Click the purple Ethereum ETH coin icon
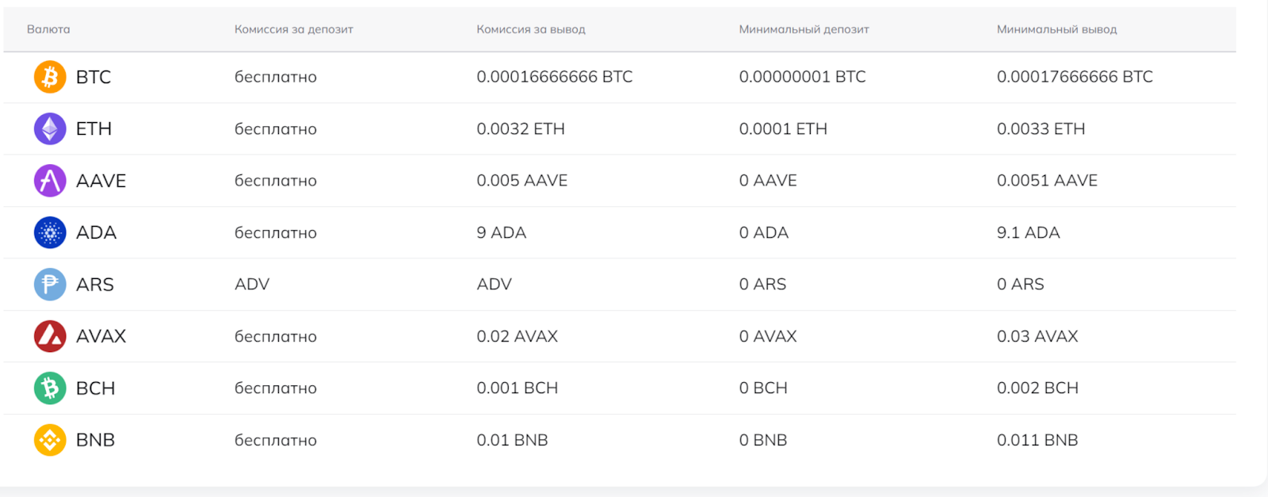The width and height of the screenshot is (1268, 497). (50, 128)
